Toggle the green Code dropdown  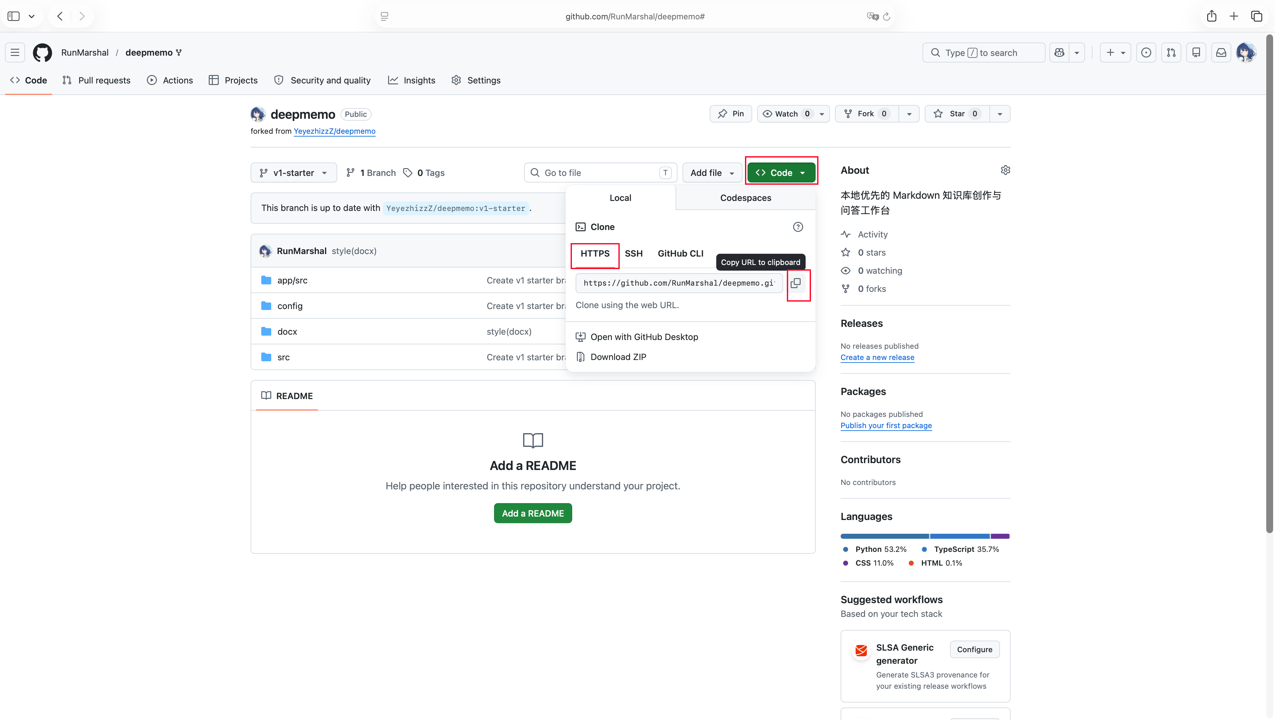pyautogui.click(x=781, y=173)
